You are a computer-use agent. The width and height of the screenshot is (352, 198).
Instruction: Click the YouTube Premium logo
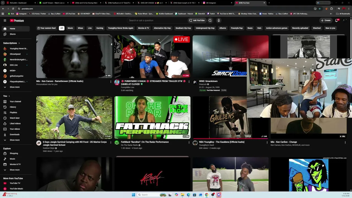[17, 20]
